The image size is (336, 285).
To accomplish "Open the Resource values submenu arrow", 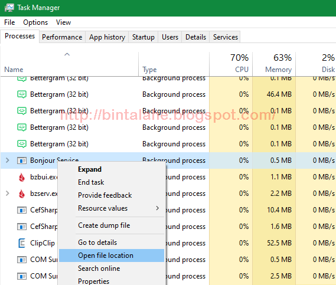I will pos(158,208).
